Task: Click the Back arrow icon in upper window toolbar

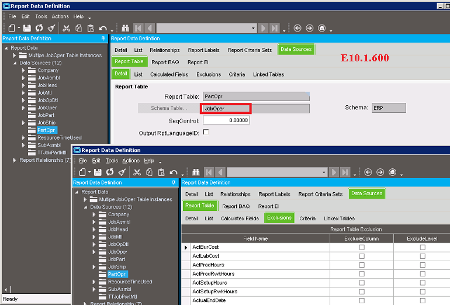Action: point(297,28)
